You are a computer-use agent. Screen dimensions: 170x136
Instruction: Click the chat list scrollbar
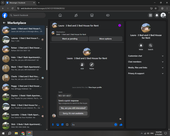[47, 49]
